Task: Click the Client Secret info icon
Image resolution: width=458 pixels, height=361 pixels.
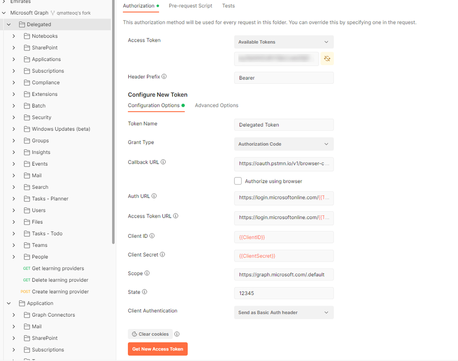Action: pyautogui.click(x=162, y=254)
